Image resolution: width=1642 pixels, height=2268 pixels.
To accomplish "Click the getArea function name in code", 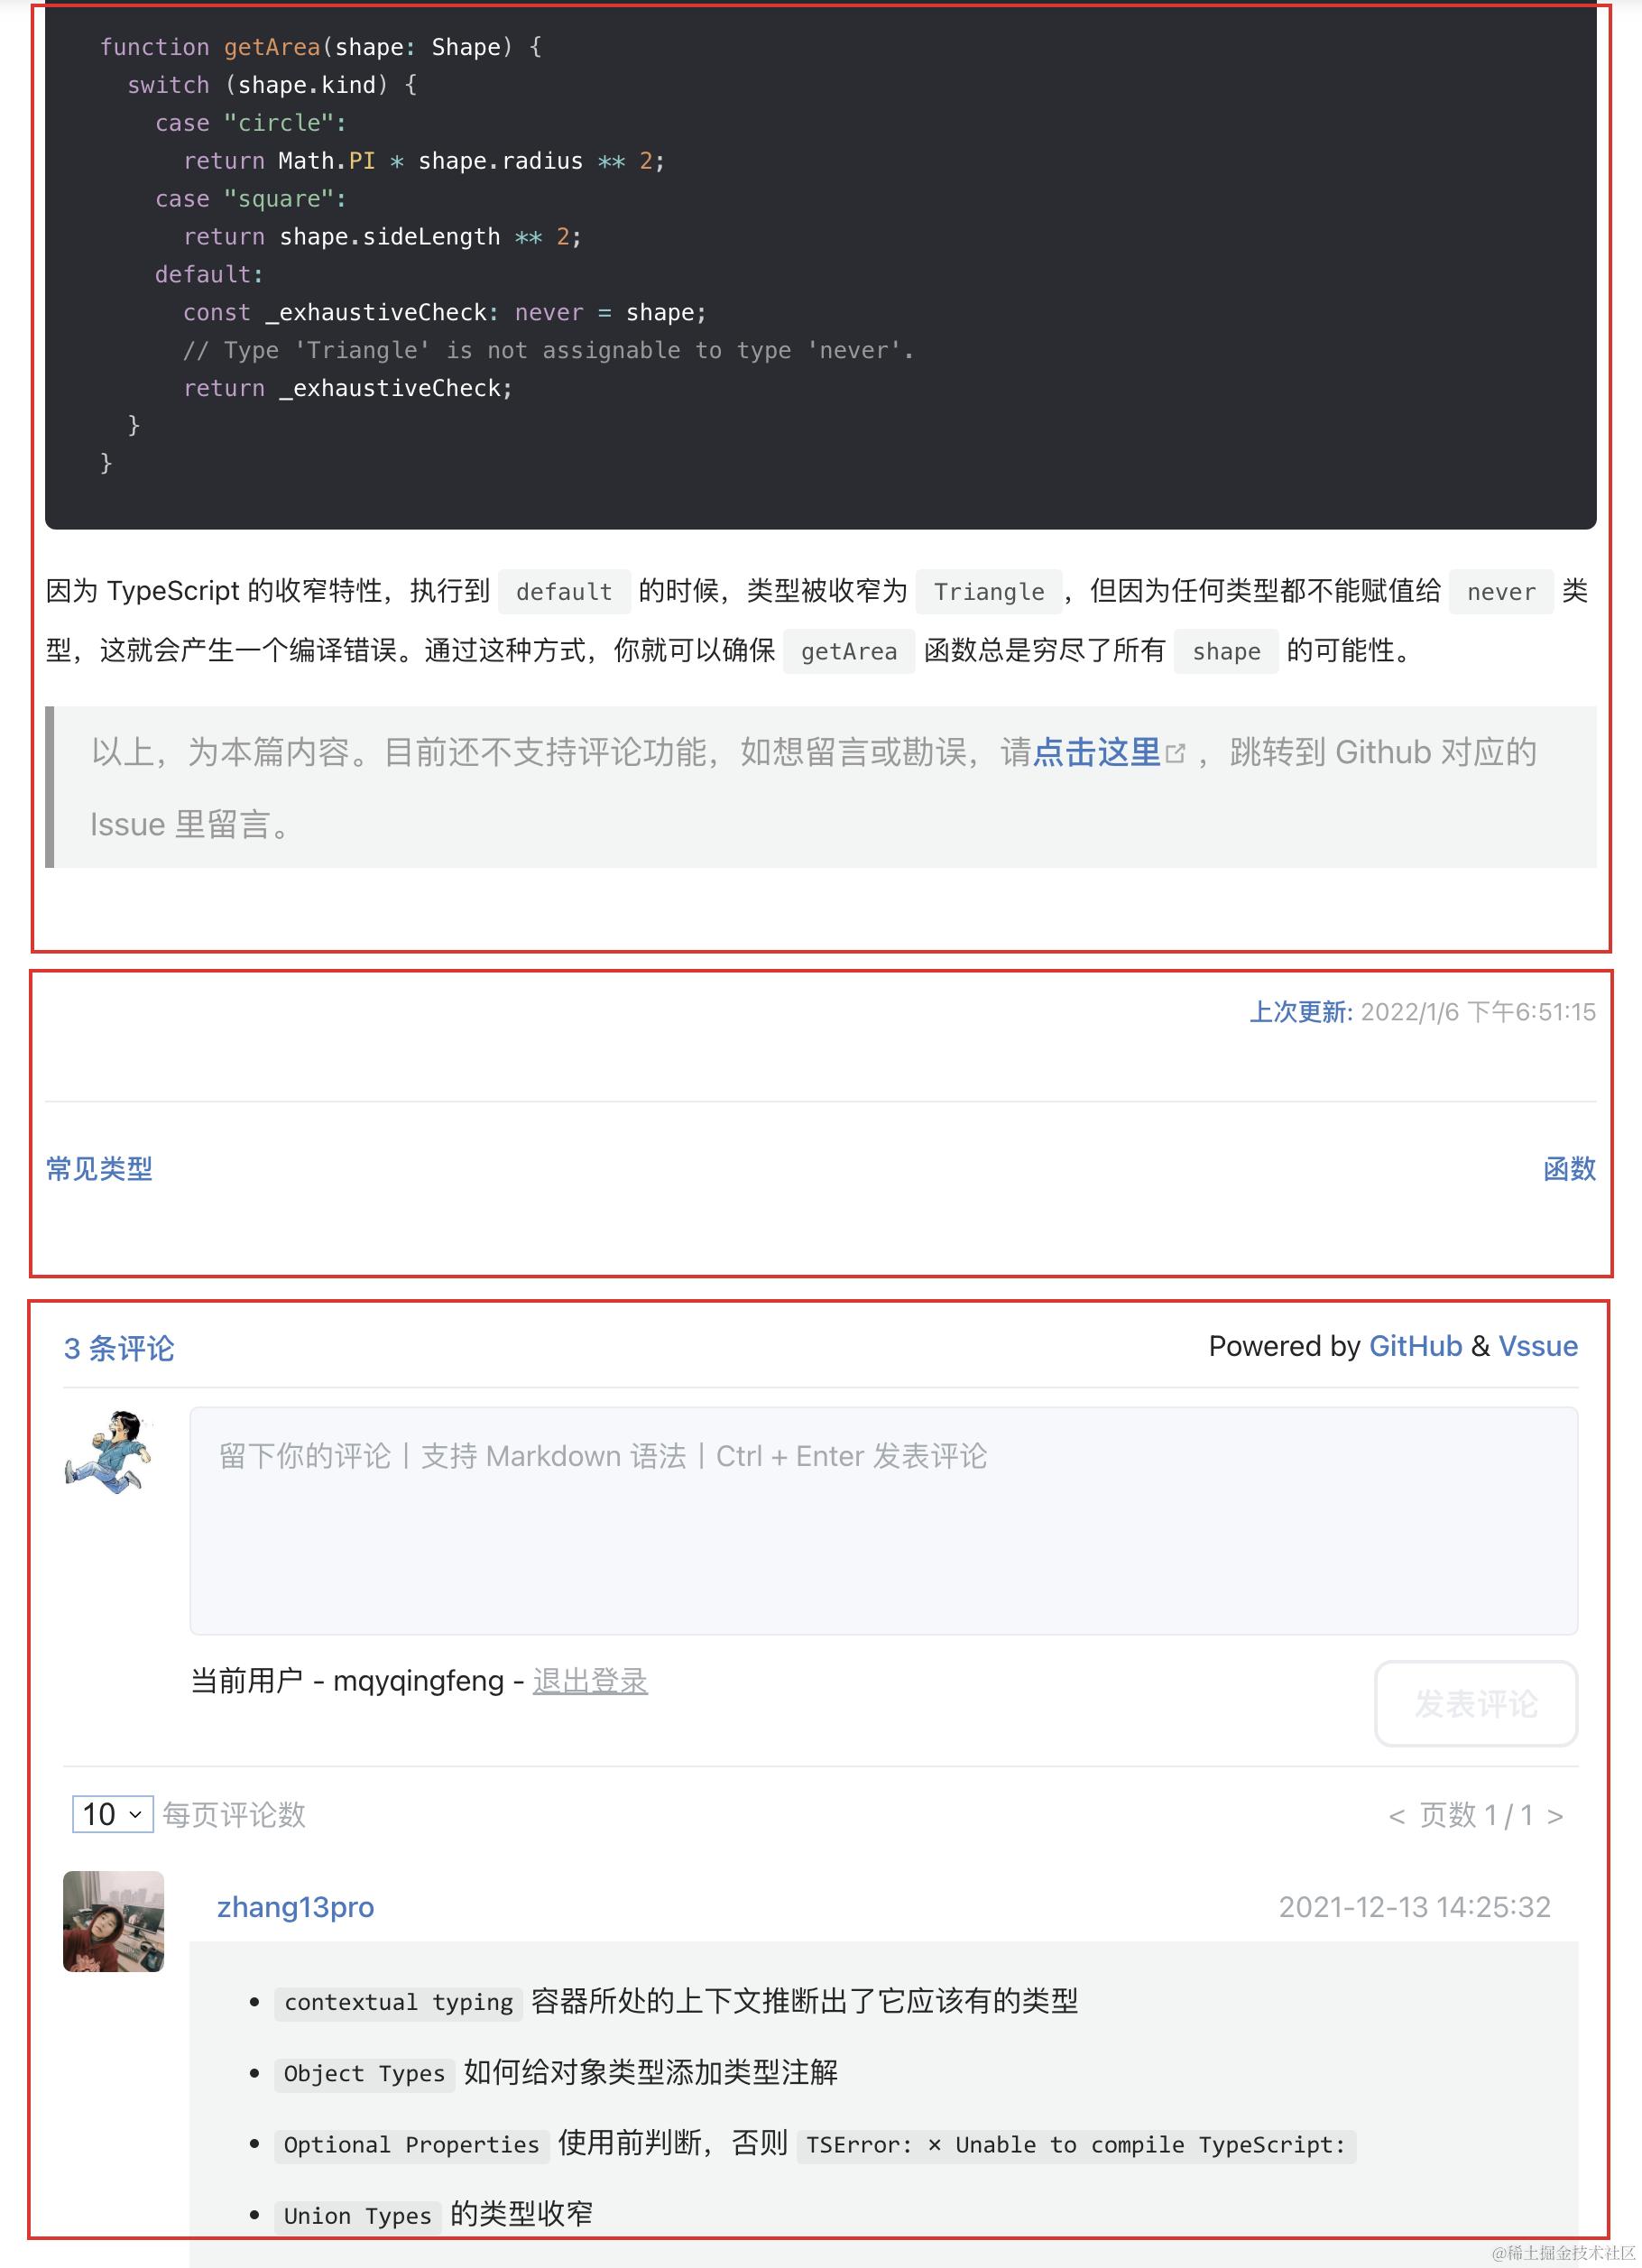I will click(272, 47).
